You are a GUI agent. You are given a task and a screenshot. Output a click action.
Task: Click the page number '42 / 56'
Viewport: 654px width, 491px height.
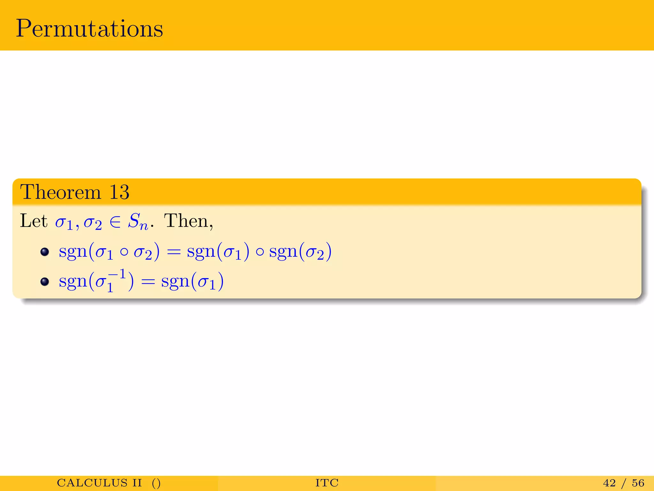(x=624, y=483)
